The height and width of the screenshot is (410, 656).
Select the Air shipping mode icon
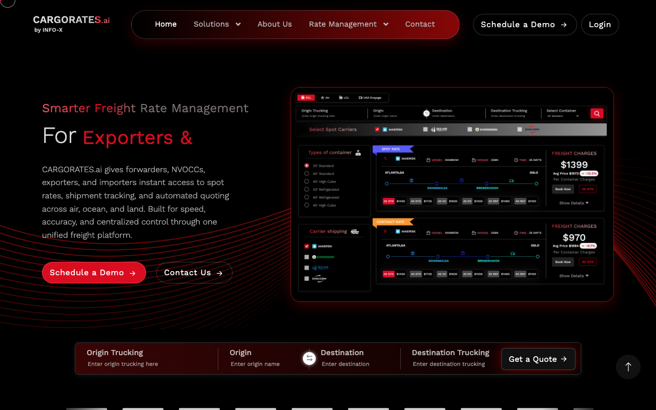point(323,98)
